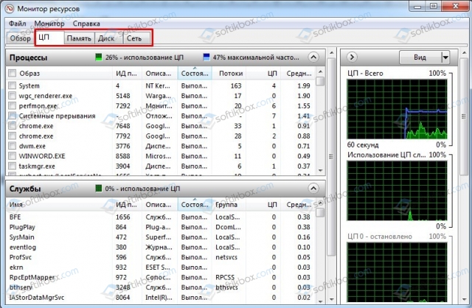Open the Справка menu
472x308 pixels.
tap(86, 24)
